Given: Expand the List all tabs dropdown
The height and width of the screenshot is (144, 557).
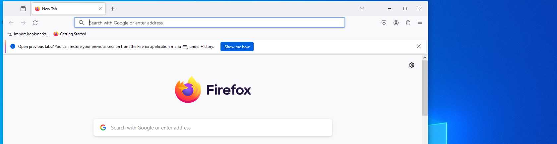Looking at the screenshot, I should [x=362, y=9].
